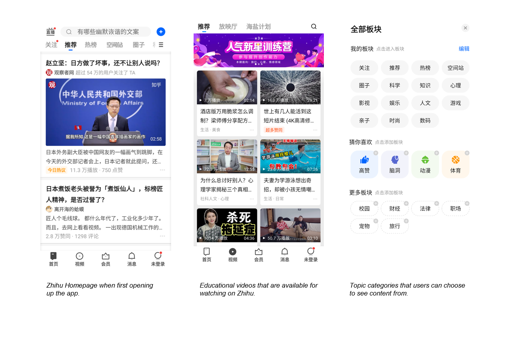This screenshot has height=337, width=506.
Task: Open options menu for 酒店版万用脆浆 video
Action: pos(251,130)
